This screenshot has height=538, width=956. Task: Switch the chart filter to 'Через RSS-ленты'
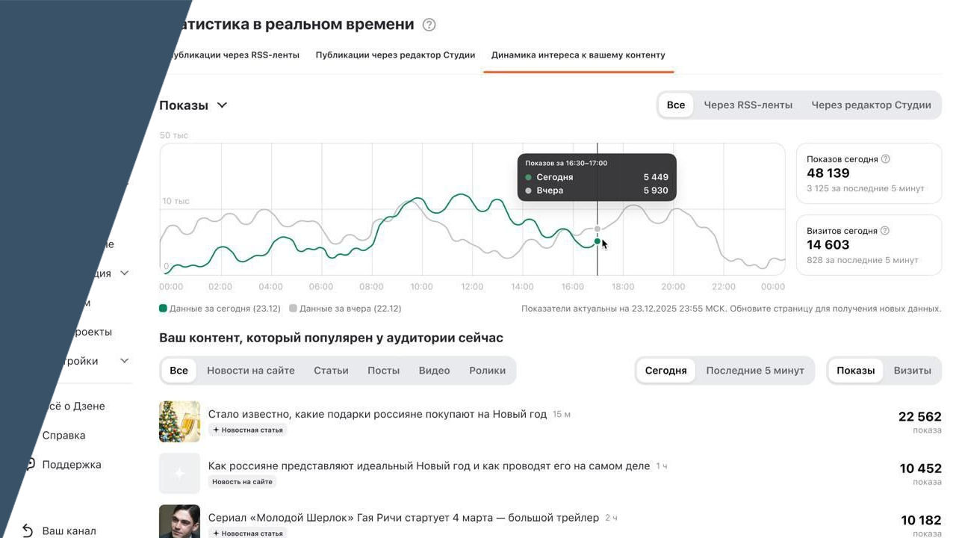click(748, 105)
